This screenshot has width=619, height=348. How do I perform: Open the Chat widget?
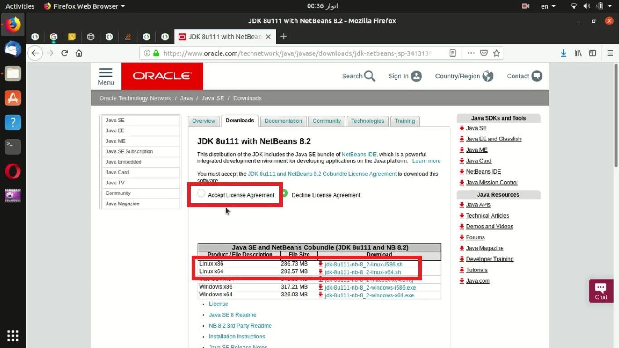[601, 290]
